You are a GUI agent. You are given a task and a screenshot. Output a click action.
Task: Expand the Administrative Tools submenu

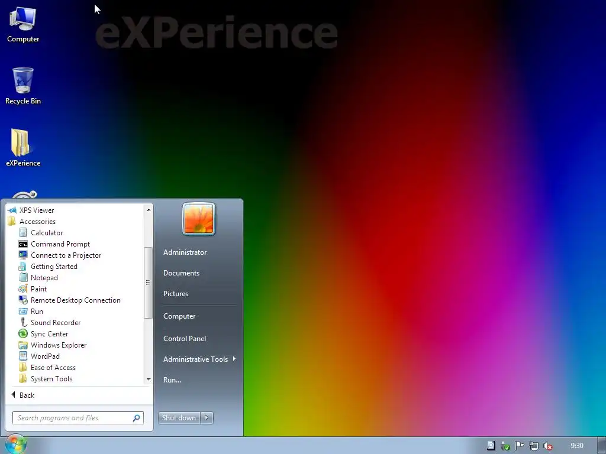click(199, 359)
